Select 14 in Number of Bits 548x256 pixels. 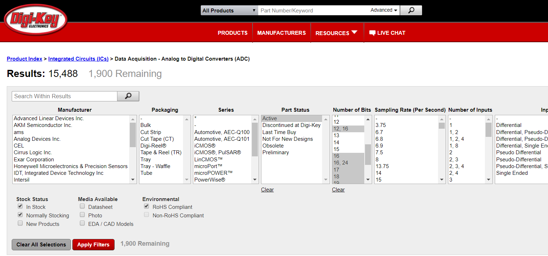coord(348,143)
